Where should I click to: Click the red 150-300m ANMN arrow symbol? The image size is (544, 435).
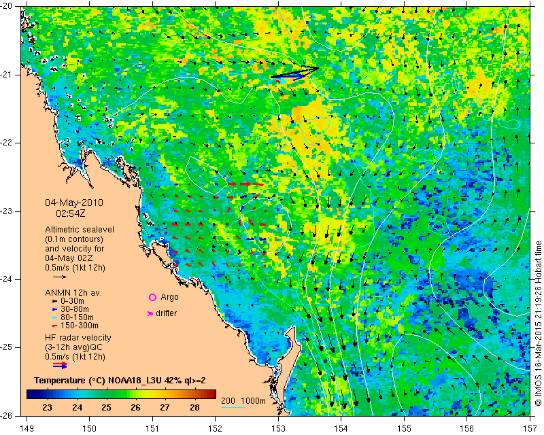coord(54,326)
